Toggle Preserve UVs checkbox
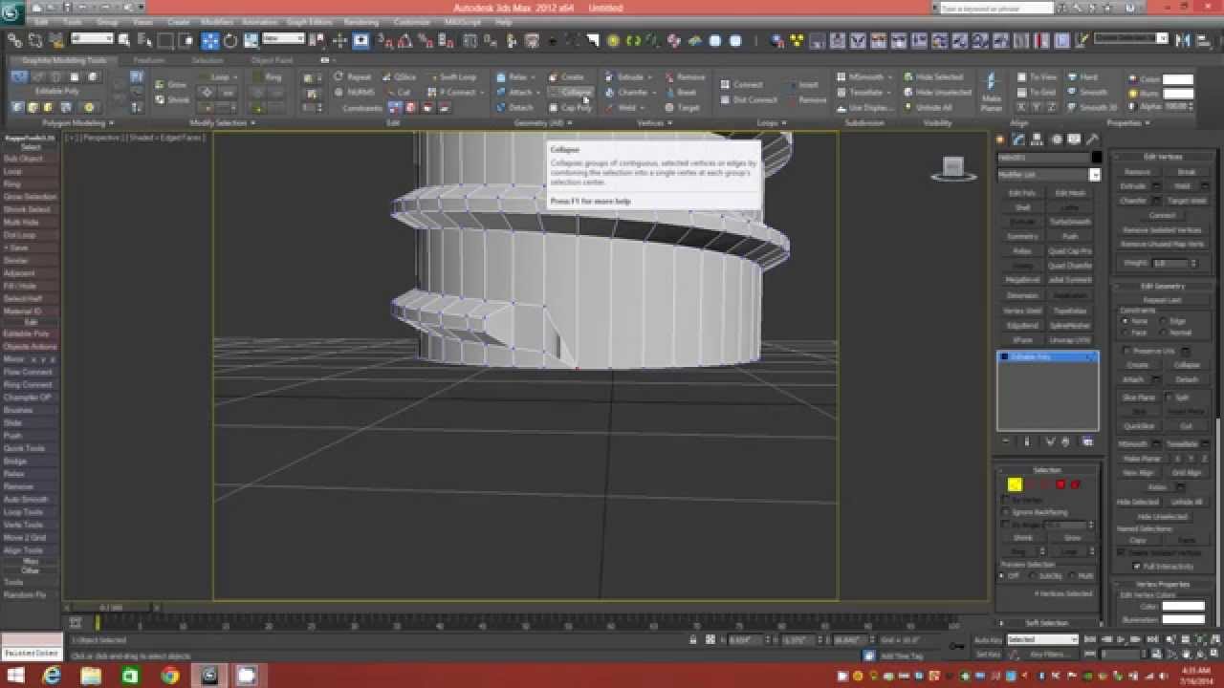1224x688 pixels. pos(1127,351)
